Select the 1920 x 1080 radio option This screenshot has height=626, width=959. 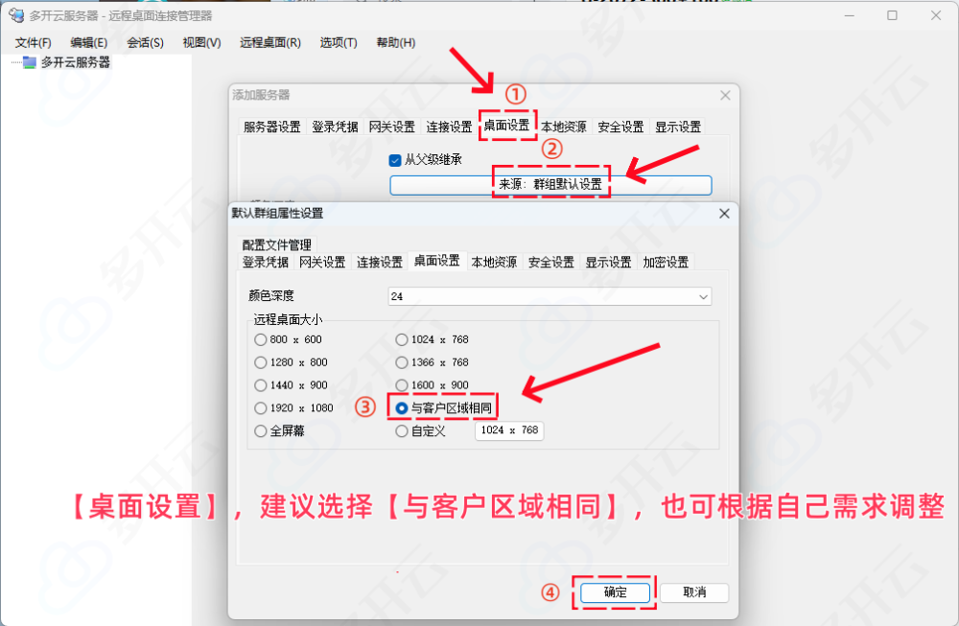click(261, 407)
